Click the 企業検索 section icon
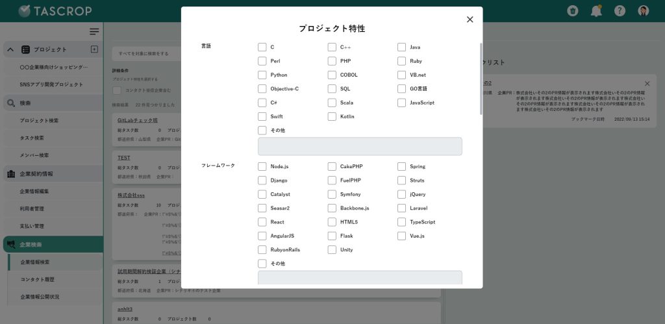This screenshot has width=665, height=324. (11, 245)
